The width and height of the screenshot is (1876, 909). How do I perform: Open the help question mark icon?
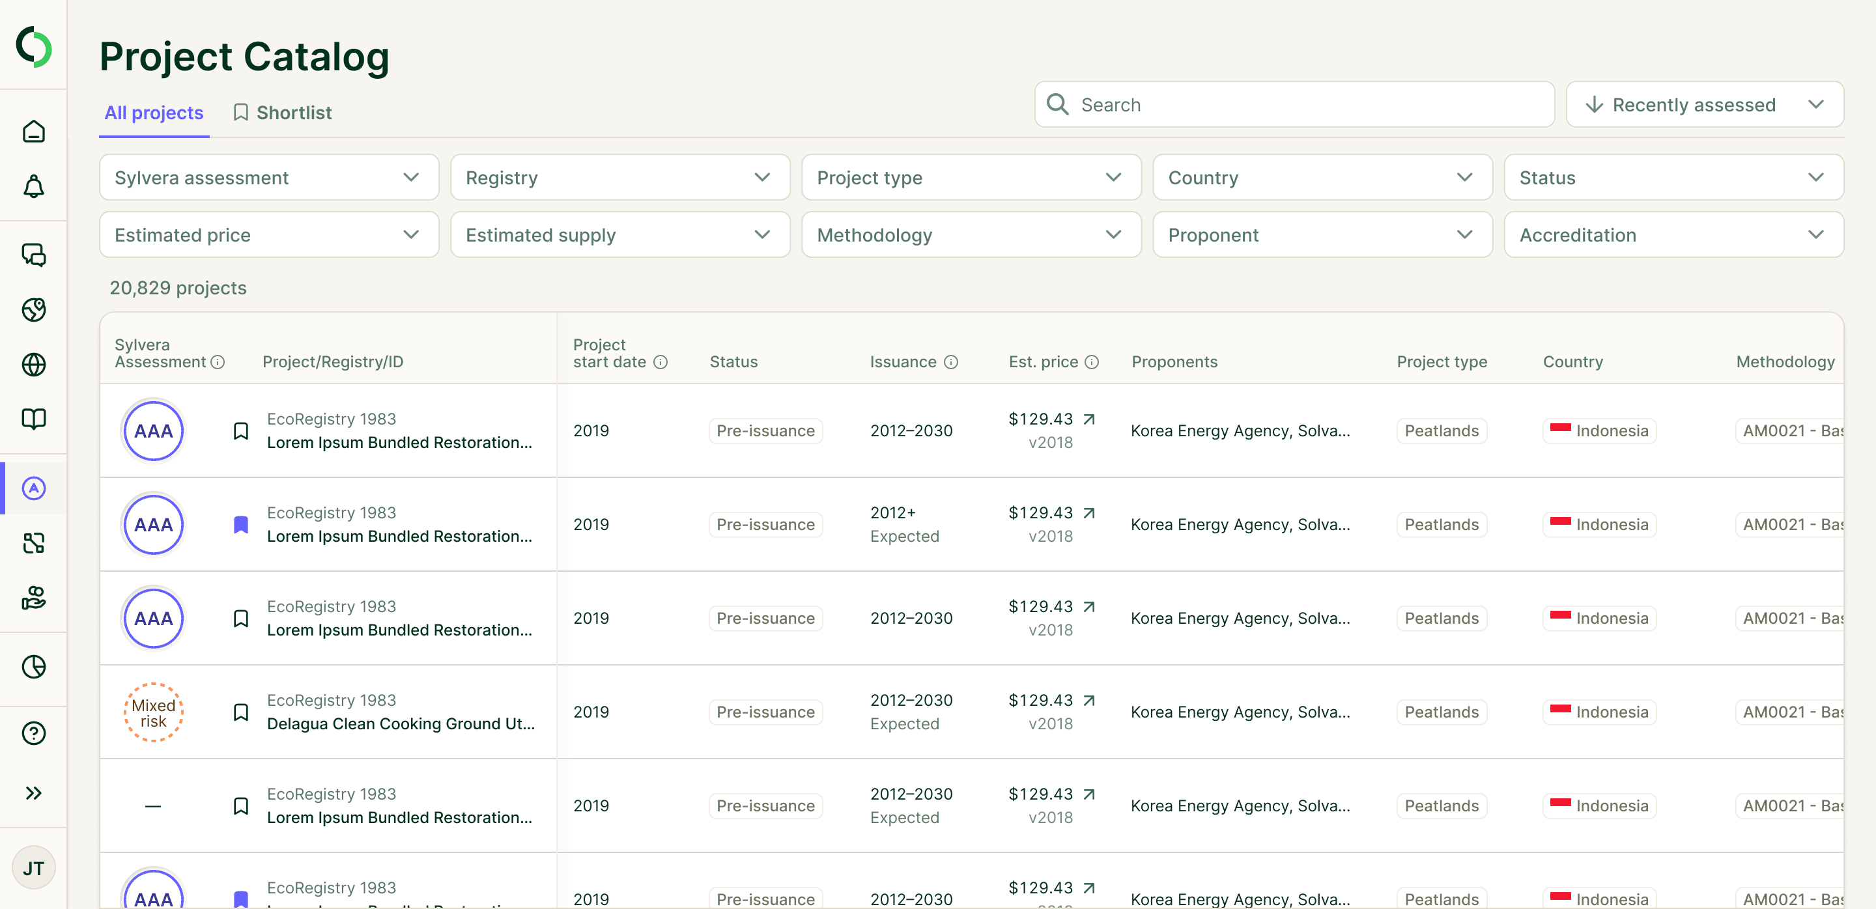coord(33,733)
